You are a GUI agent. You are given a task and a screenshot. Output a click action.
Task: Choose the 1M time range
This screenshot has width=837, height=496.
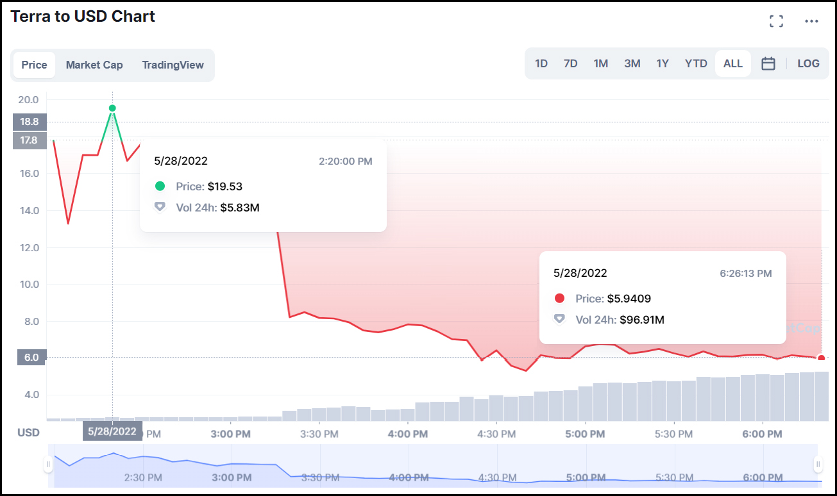click(600, 63)
